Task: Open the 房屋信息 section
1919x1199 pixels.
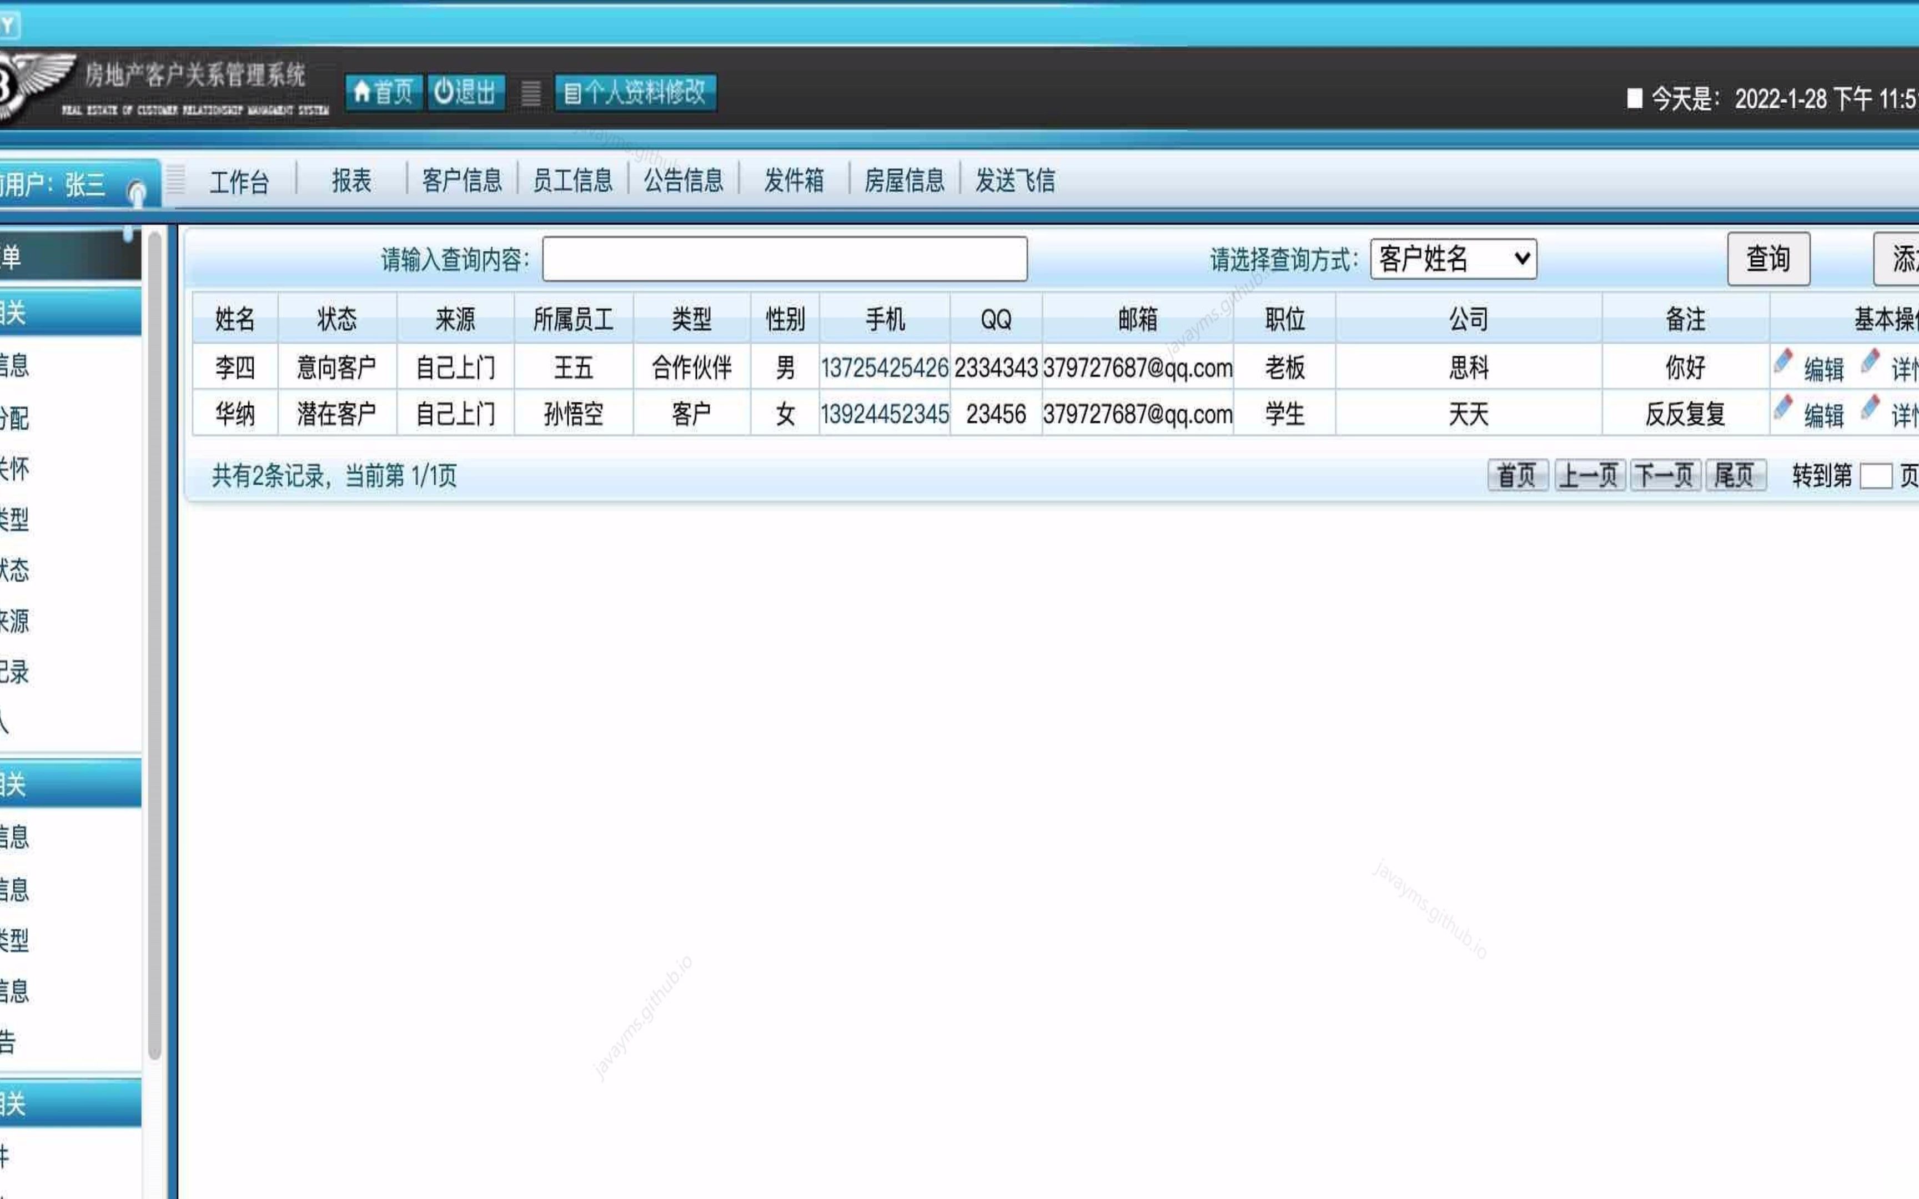Action: pyautogui.click(x=906, y=181)
